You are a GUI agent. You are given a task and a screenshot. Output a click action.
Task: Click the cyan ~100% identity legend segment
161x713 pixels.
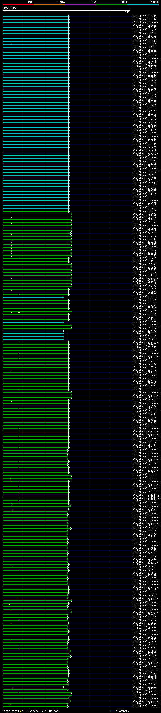(x=143, y=5)
